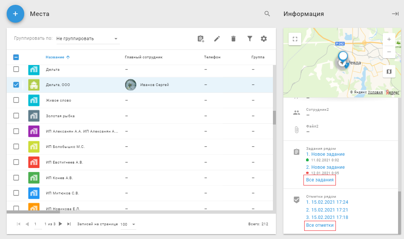Open the Все отметки link
The height and width of the screenshot is (239, 404).
[320, 225]
